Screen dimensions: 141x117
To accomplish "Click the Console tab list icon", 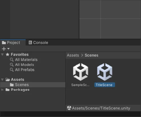I will 30,42.
